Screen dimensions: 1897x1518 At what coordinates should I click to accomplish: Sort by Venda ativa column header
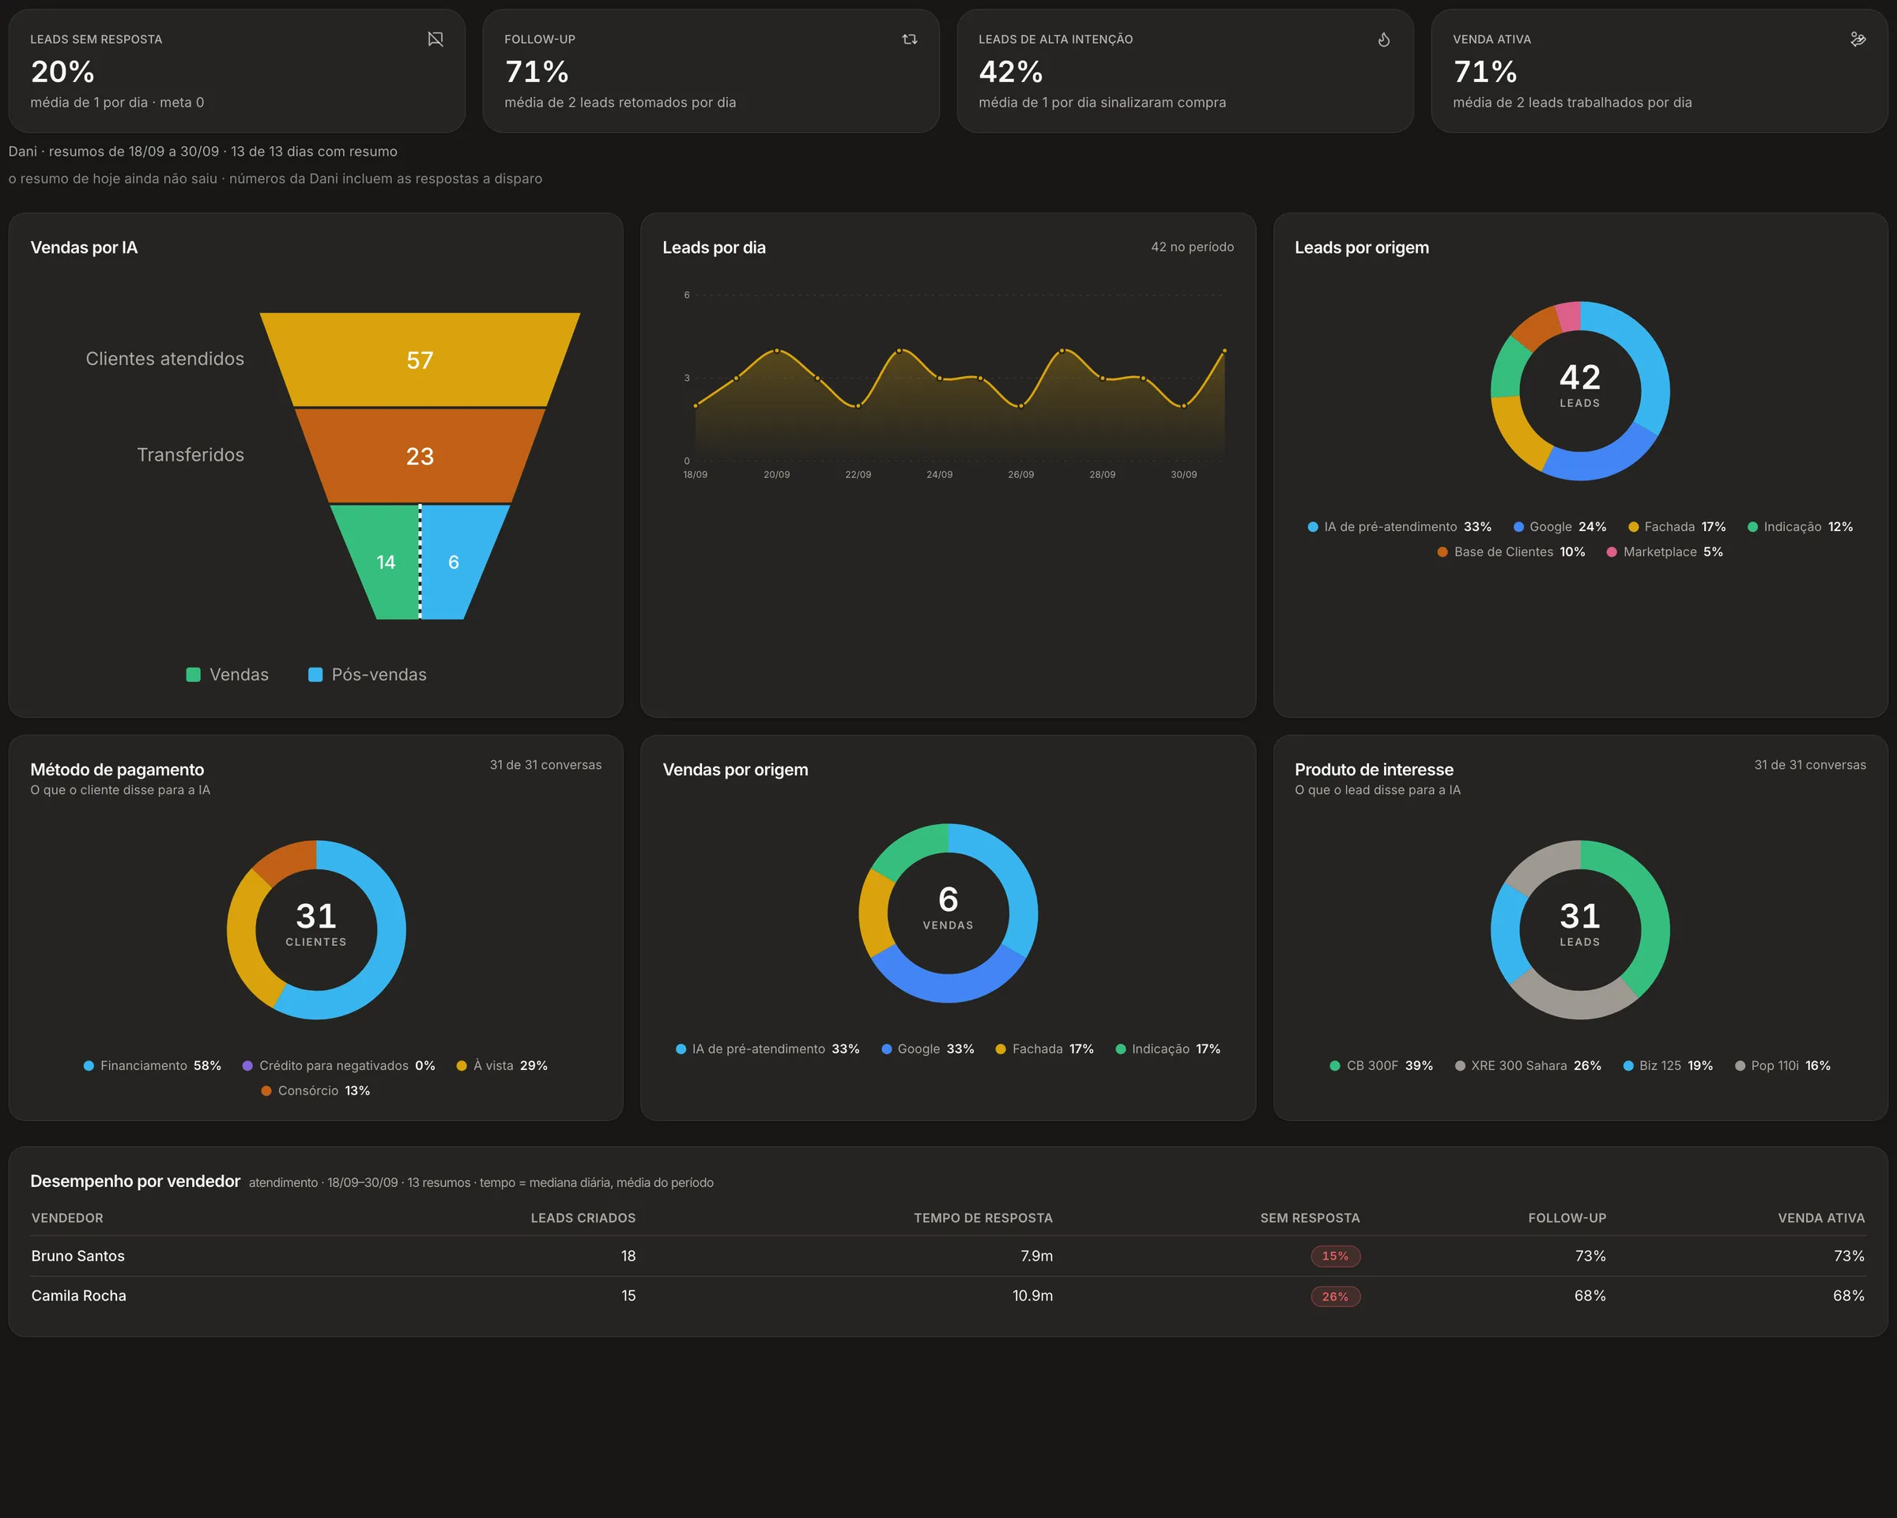[x=1821, y=1218]
